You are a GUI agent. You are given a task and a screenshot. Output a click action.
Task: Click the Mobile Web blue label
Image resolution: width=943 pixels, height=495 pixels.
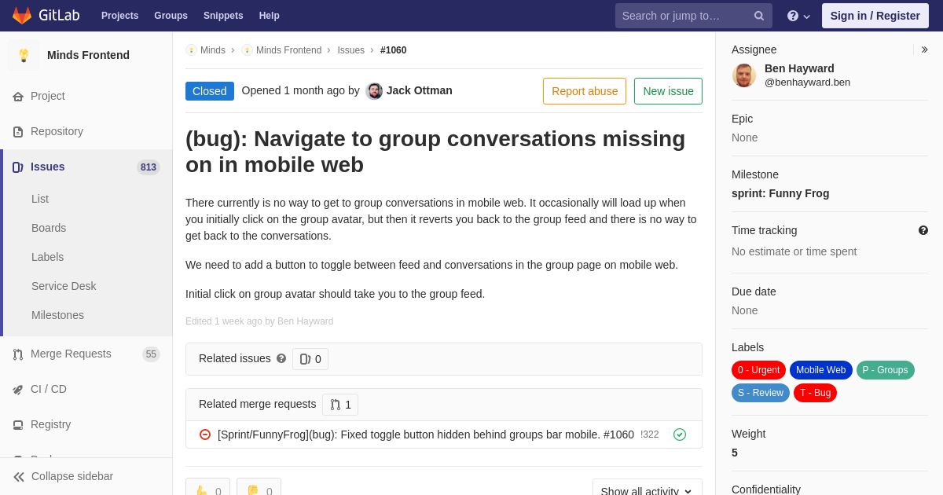(821, 370)
